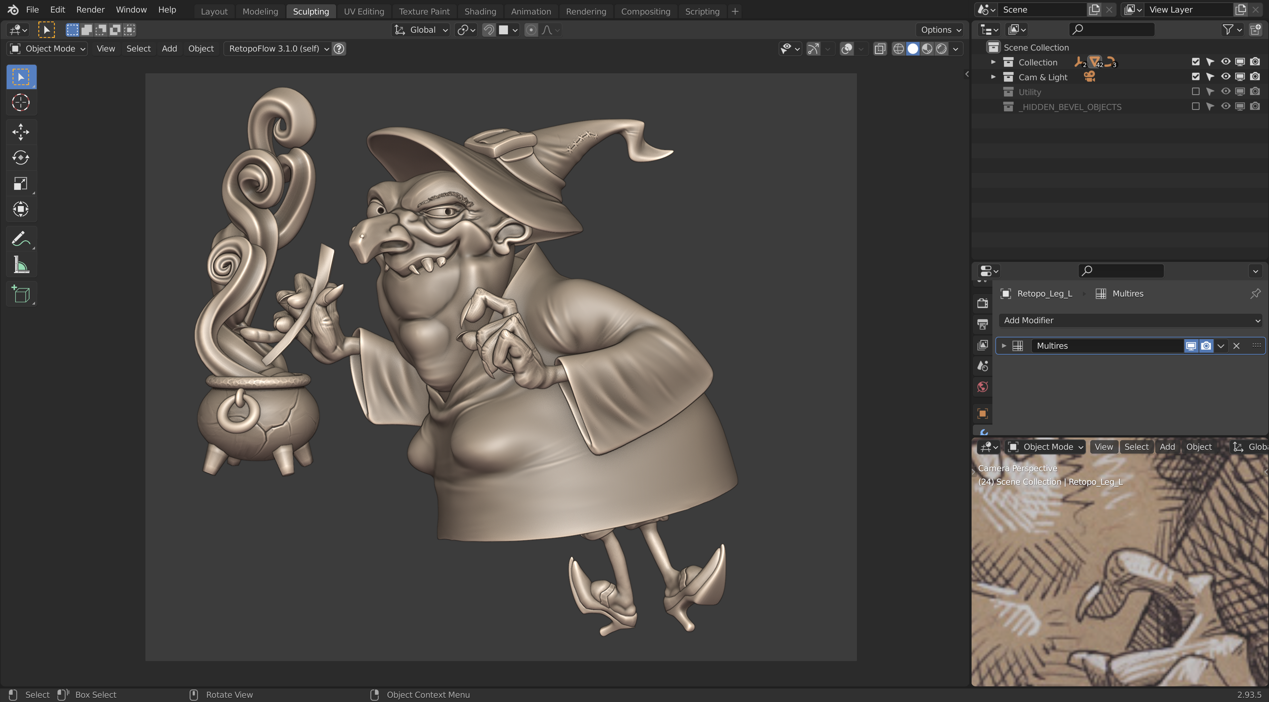Click the Multires modifier name field
Image resolution: width=1269 pixels, height=702 pixels.
point(1106,346)
